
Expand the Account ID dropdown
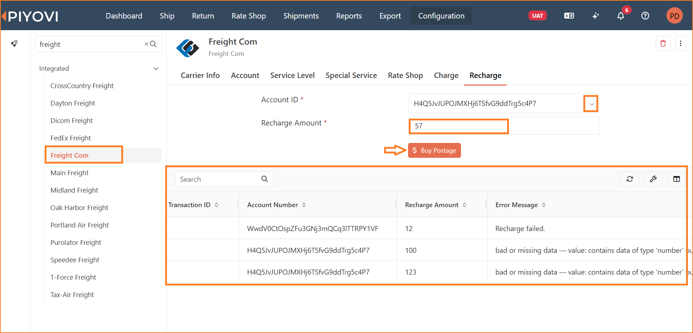[x=591, y=104]
